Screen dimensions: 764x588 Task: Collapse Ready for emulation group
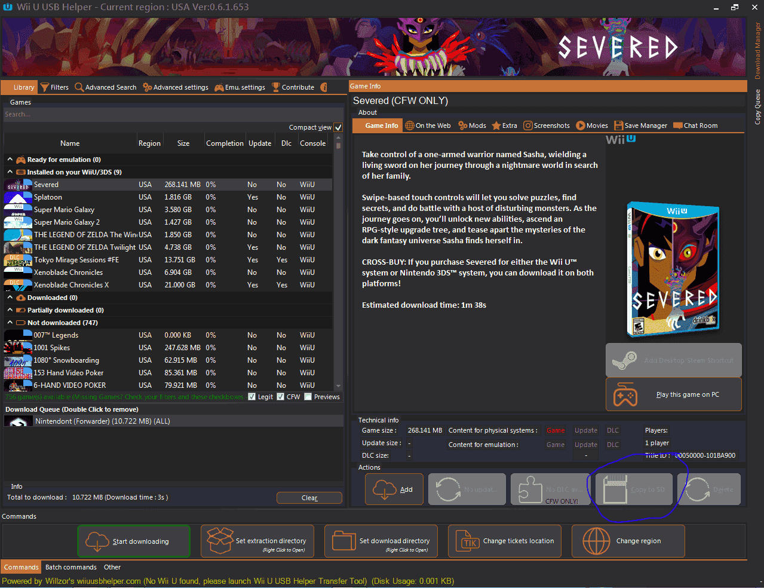[10, 160]
